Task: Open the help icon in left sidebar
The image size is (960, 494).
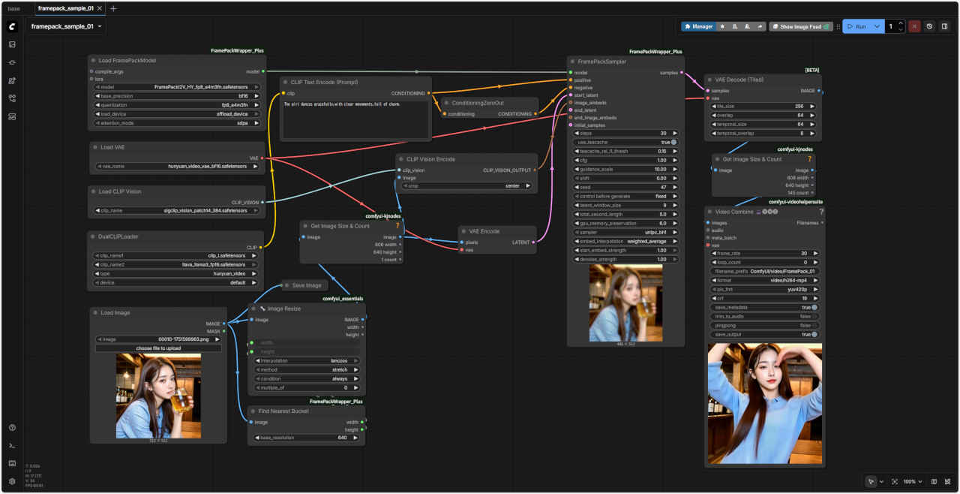Action: (12, 427)
